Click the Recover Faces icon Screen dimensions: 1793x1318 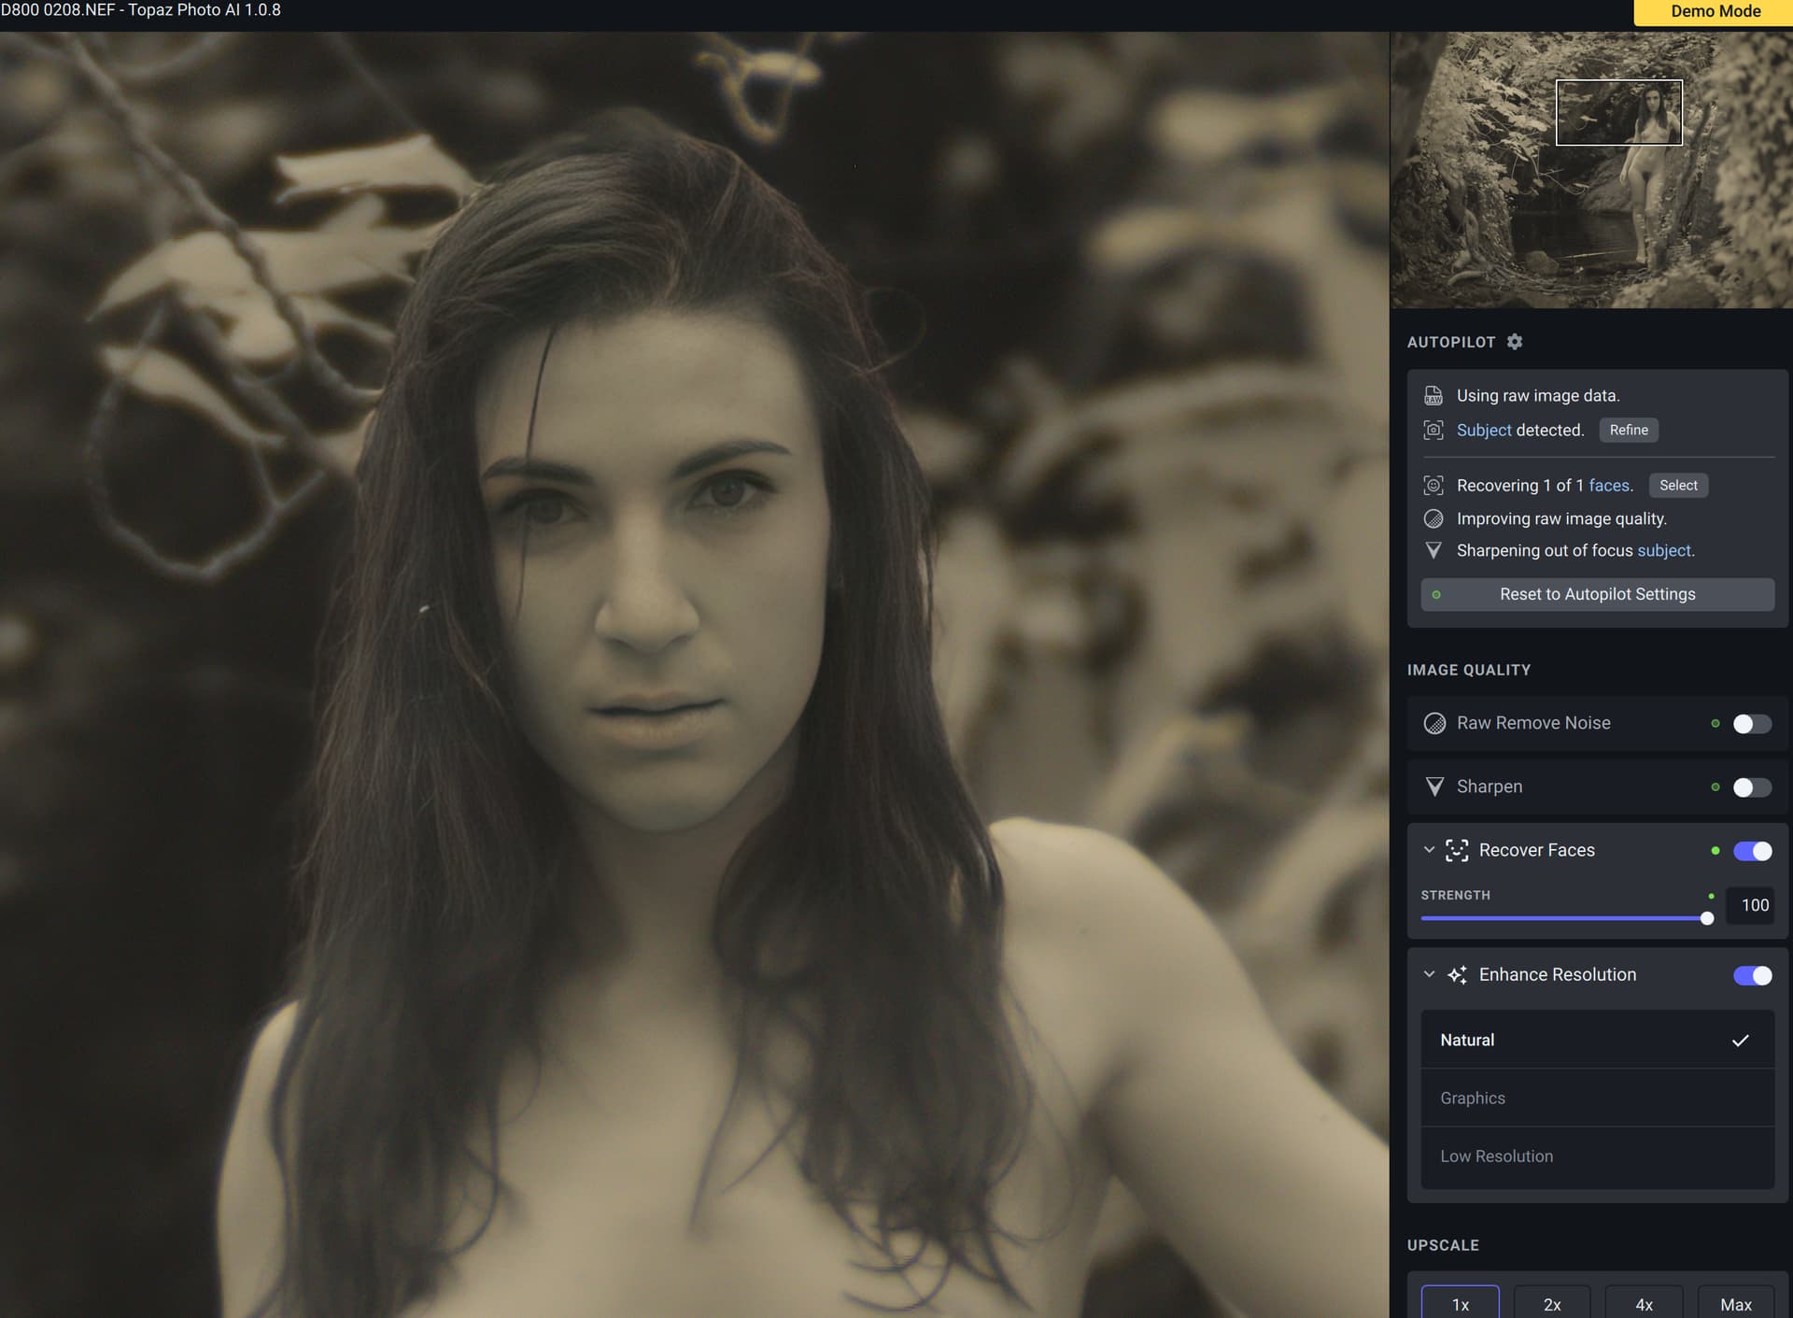coord(1457,850)
